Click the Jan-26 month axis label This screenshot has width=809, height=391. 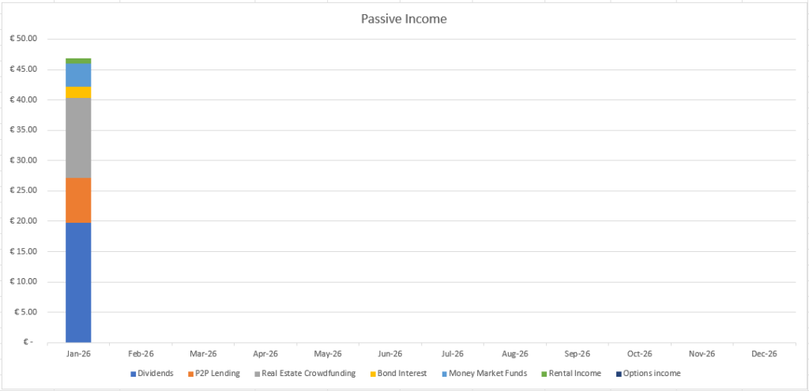[x=78, y=354]
